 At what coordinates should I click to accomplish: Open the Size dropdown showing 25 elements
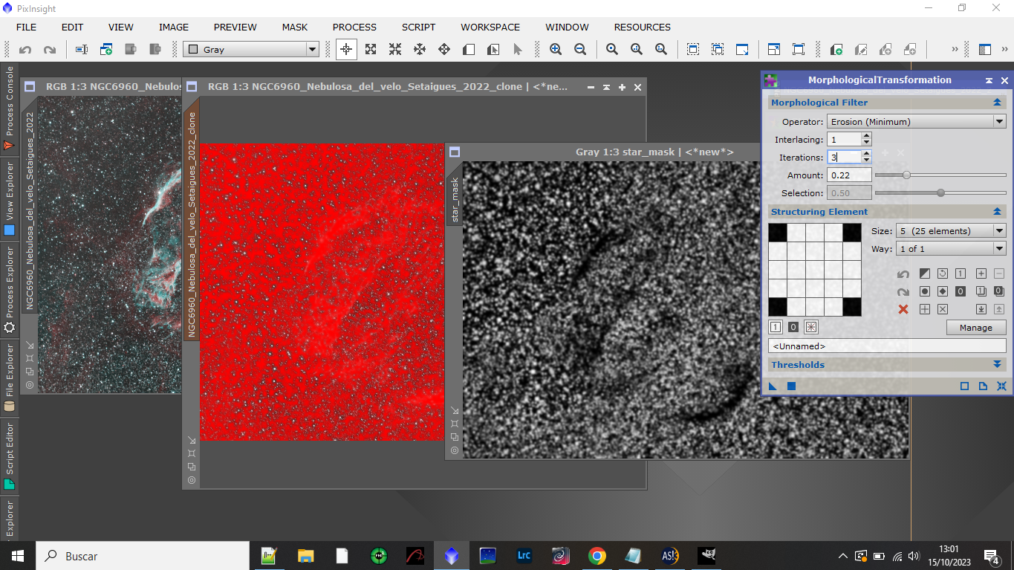point(950,231)
